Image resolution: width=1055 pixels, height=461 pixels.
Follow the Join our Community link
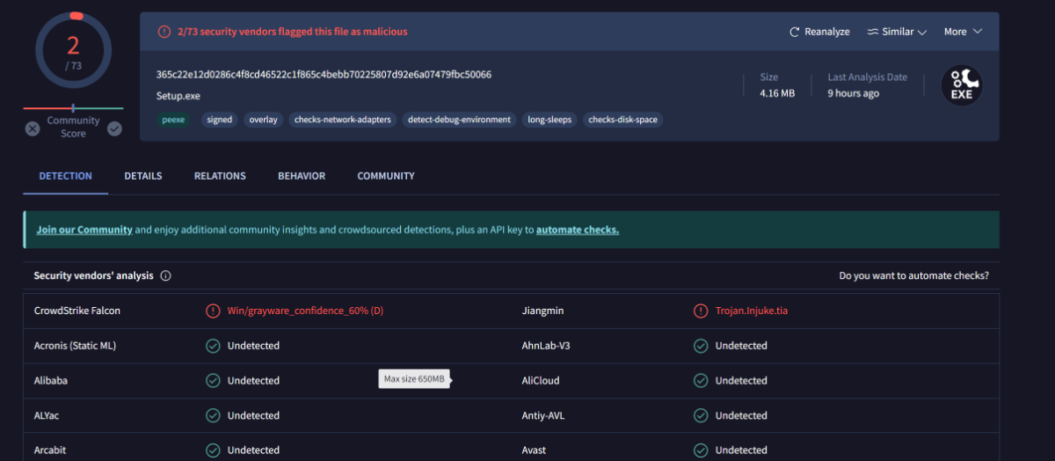(x=84, y=230)
